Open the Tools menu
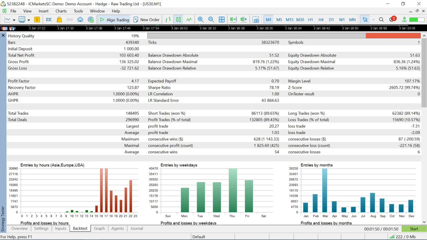The image size is (427, 240). pos(78,11)
